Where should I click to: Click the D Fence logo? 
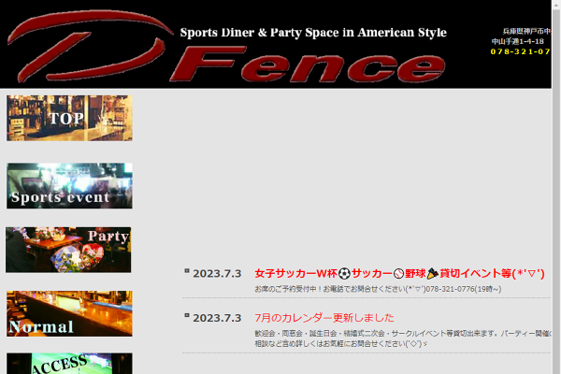tap(227, 47)
